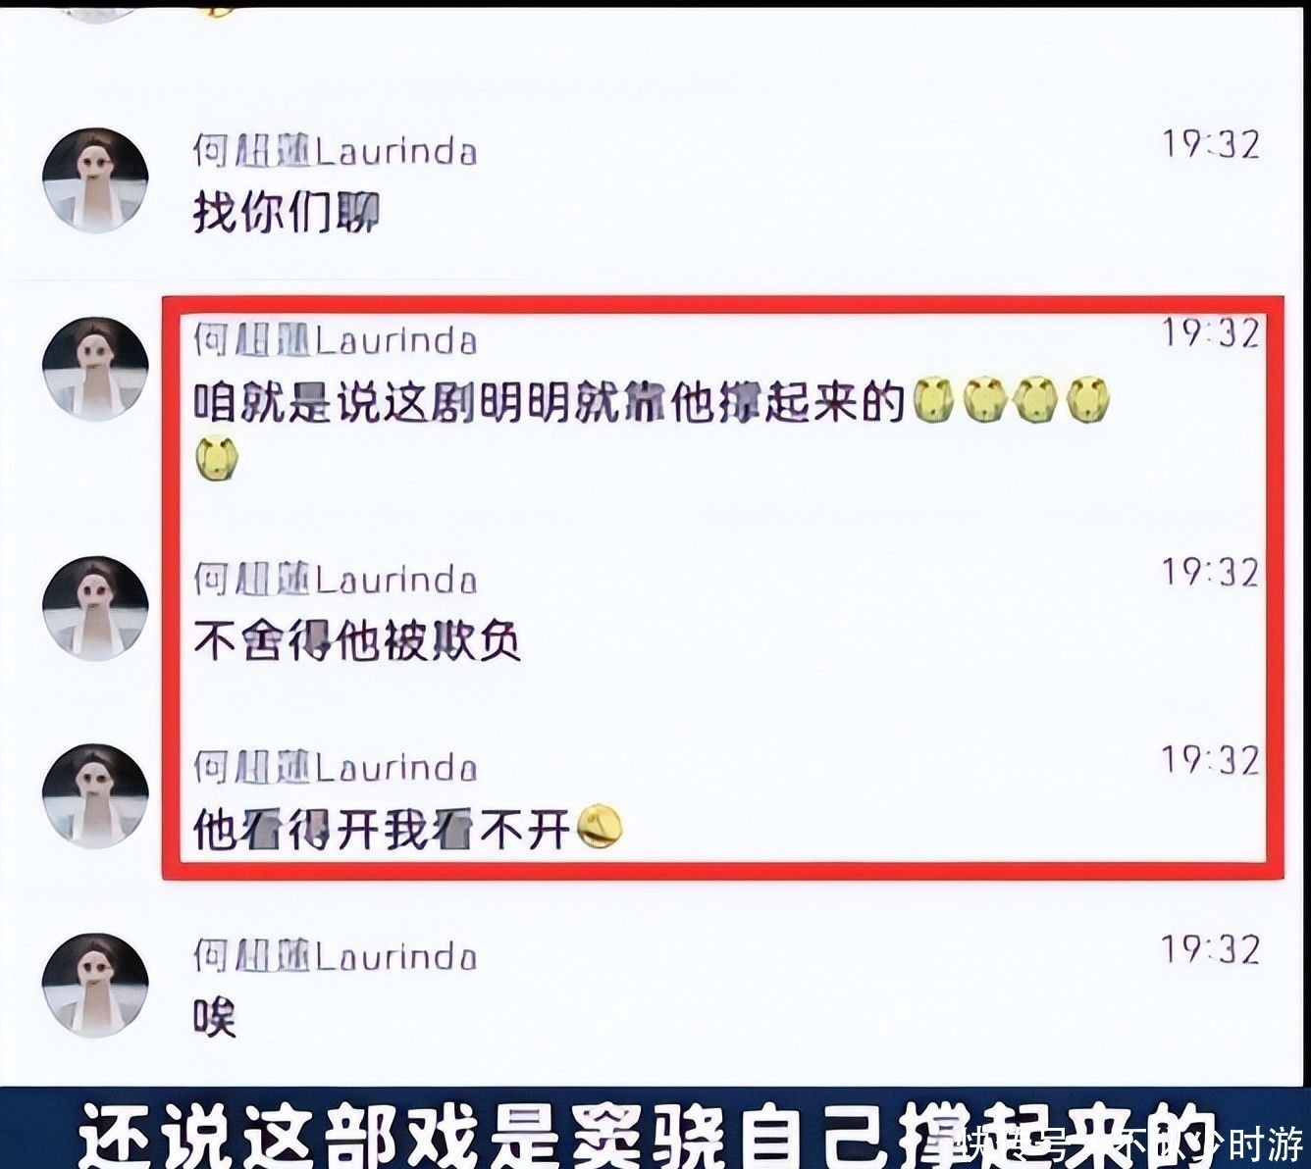Click the bottom subtitle caption text
The image size is (1311, 1169).
[648, 1138]
